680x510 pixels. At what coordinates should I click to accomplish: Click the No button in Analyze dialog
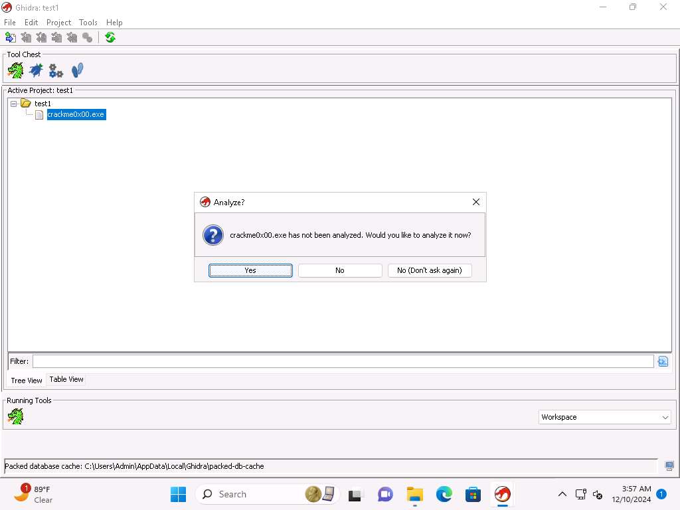340,270
